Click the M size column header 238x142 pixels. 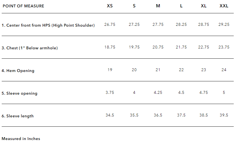[158, 6]
